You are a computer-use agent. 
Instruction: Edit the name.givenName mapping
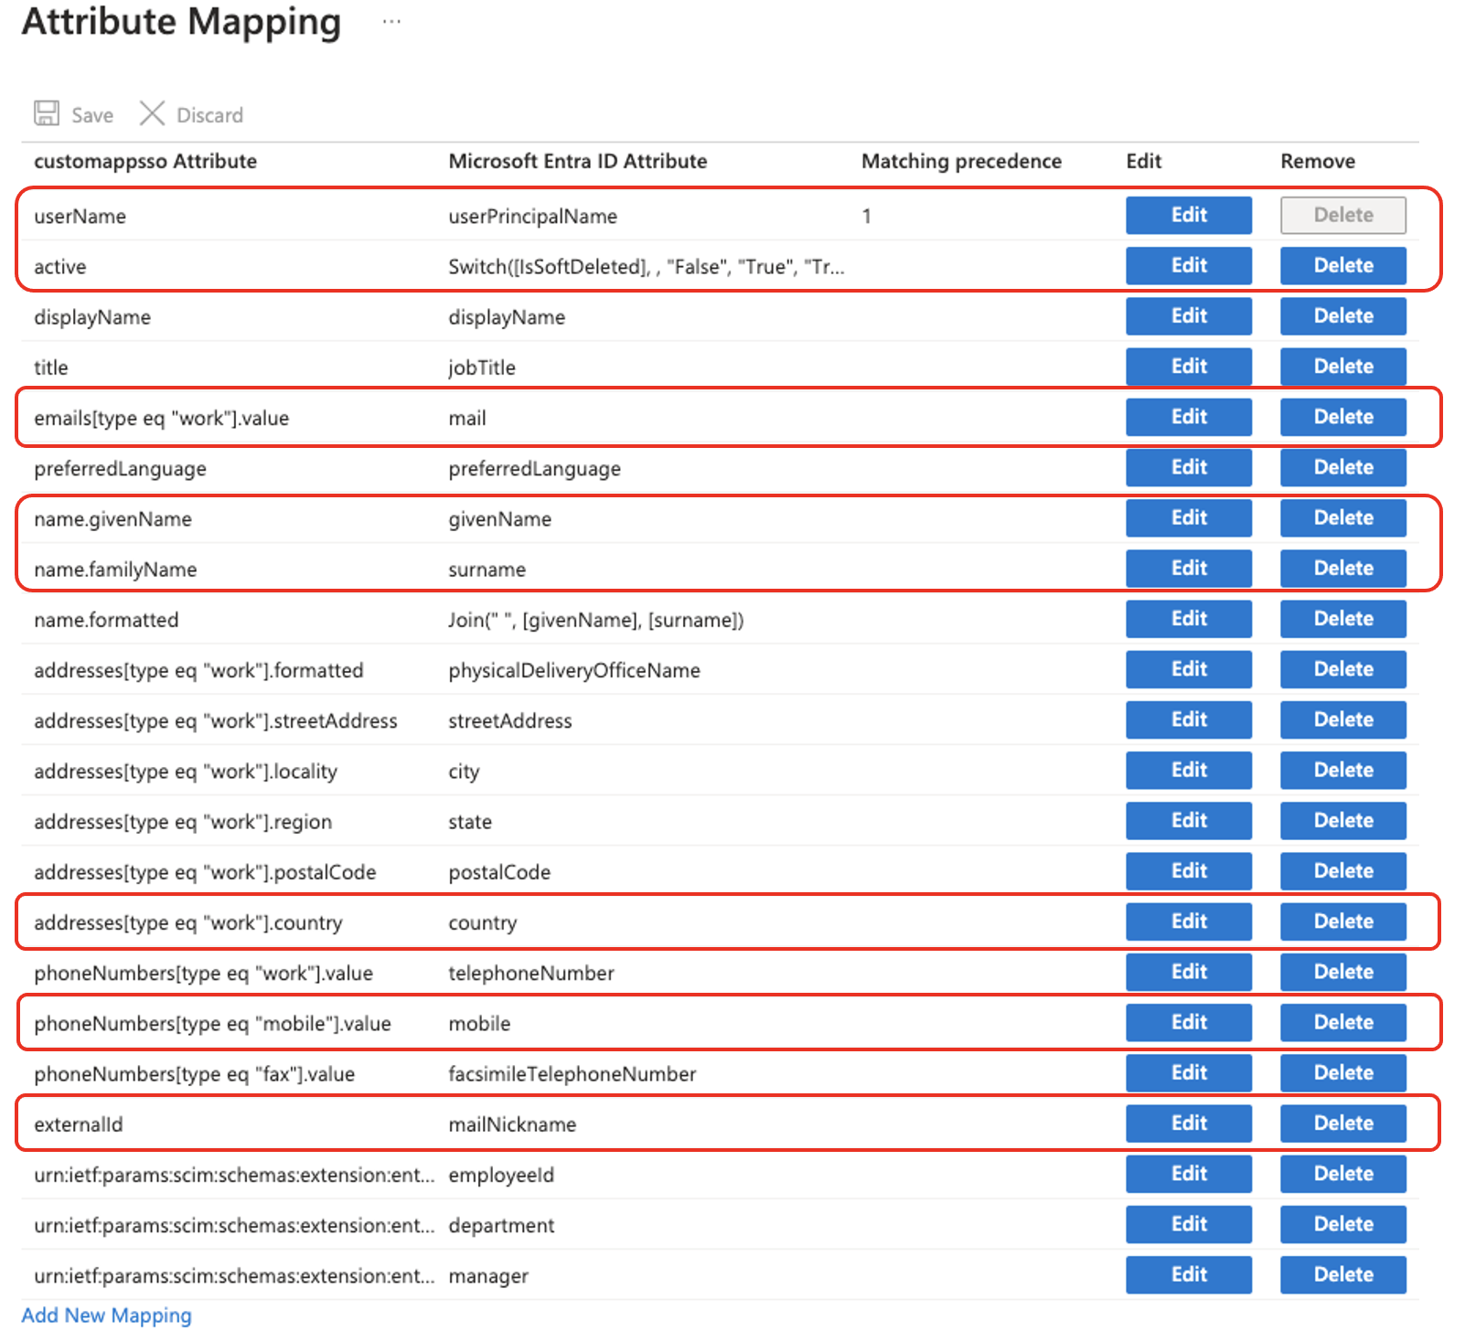pos(1188,517)
